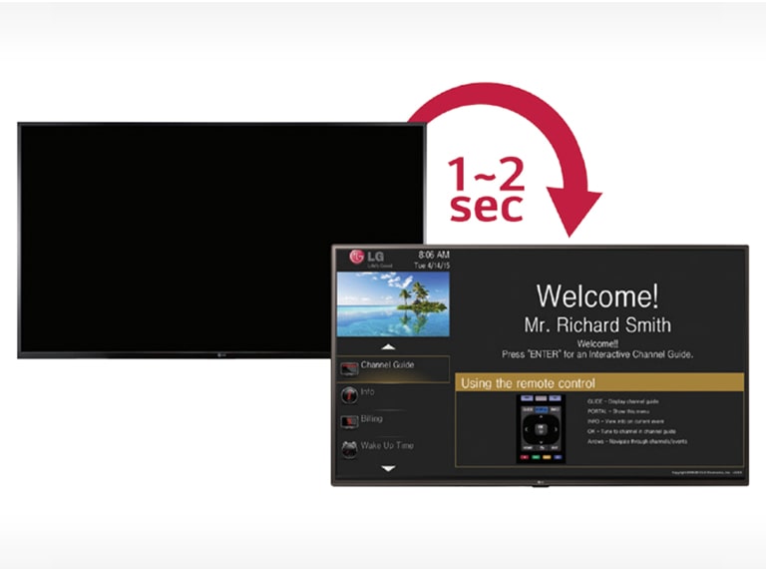Viewport: 766px width, 569px height.
Task: Open the Billing menu entry
Action: point(372,419)
